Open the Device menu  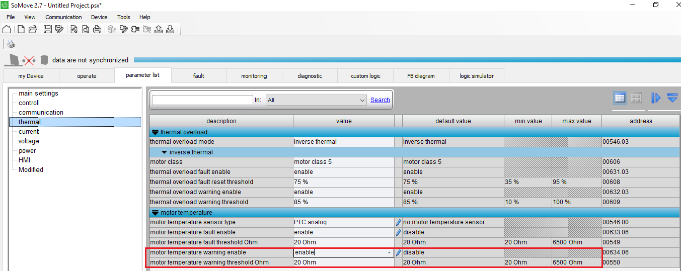click(x=99, y=17)
